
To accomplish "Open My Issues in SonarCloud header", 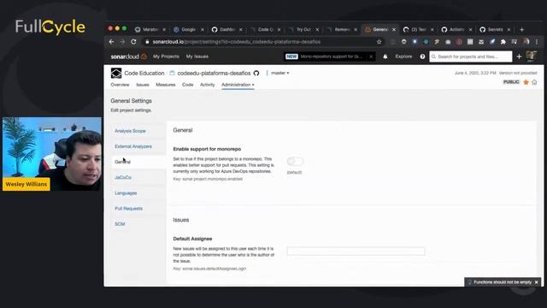I will [x=197, y=56].
